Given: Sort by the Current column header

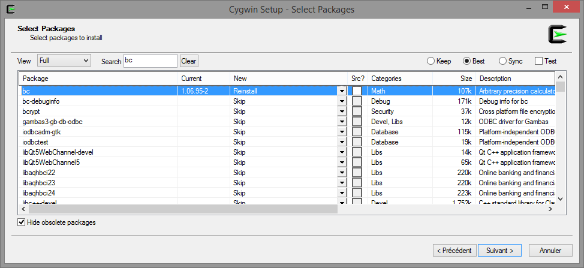Looking at the screenshot, I should pos(204,79).
